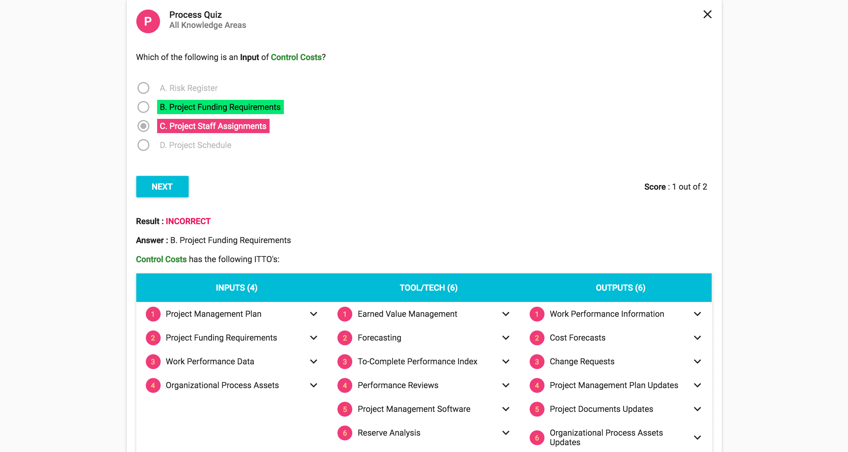
Task: Expand details for Forecasting tool
Action: (x=506, y=338)
